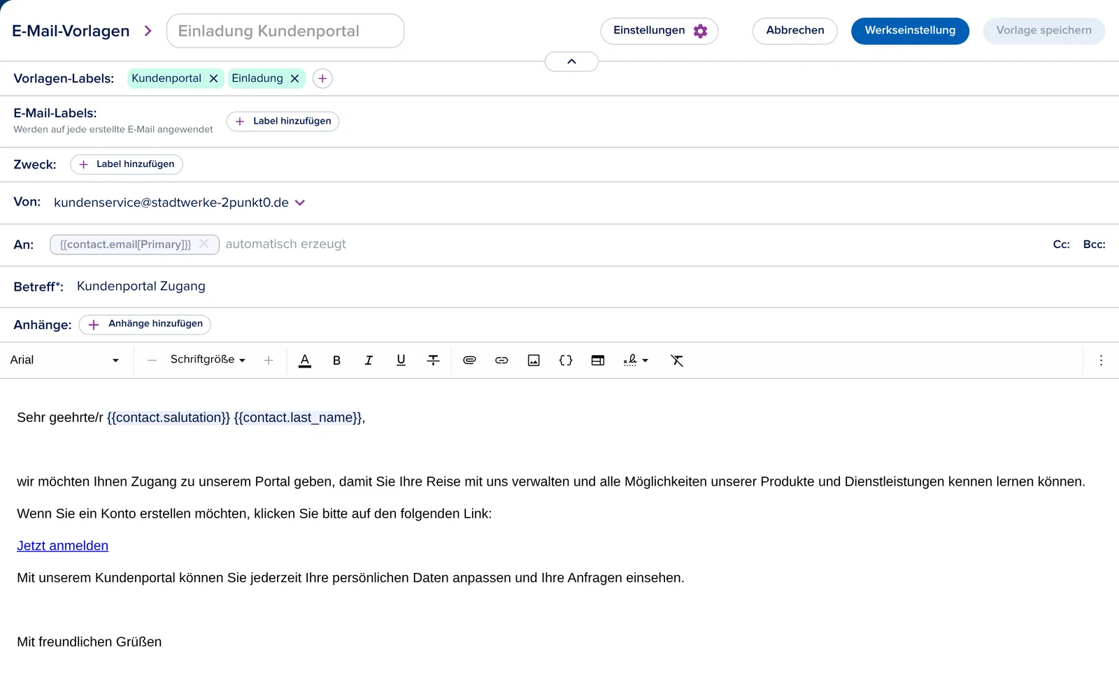Edit the template name Einladung Kundenportal
The height and width of the screenshot is (675, 1119).
click(x=285, y=31)
